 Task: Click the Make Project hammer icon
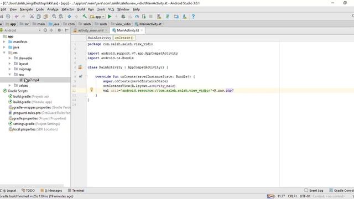85,17
